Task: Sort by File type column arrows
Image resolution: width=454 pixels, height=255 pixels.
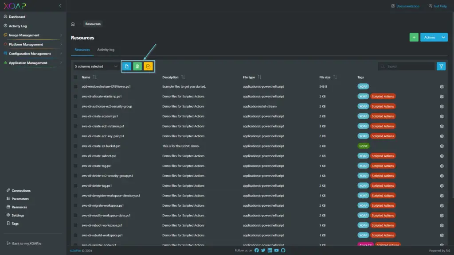Action: click(259, 77)
